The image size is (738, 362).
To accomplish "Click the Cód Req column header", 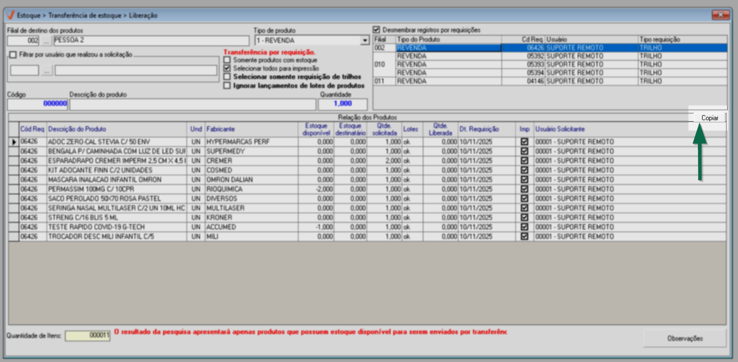I will (x=33, y=129).
